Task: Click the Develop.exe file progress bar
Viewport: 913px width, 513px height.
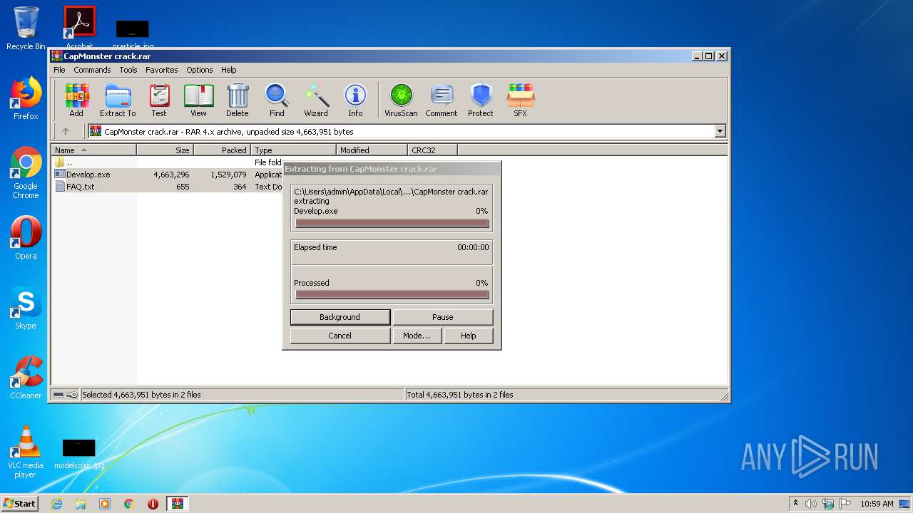Action: click(x=392, y=223)
